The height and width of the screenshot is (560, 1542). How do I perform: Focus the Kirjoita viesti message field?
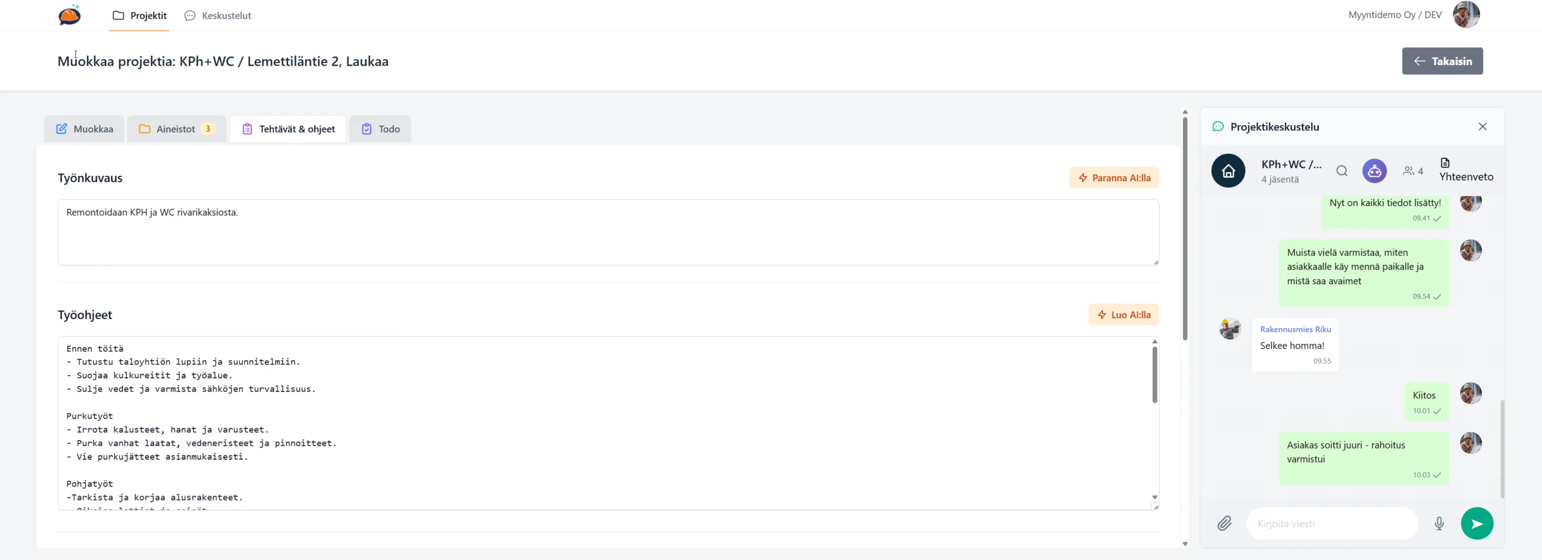[x=1331, y=523]
